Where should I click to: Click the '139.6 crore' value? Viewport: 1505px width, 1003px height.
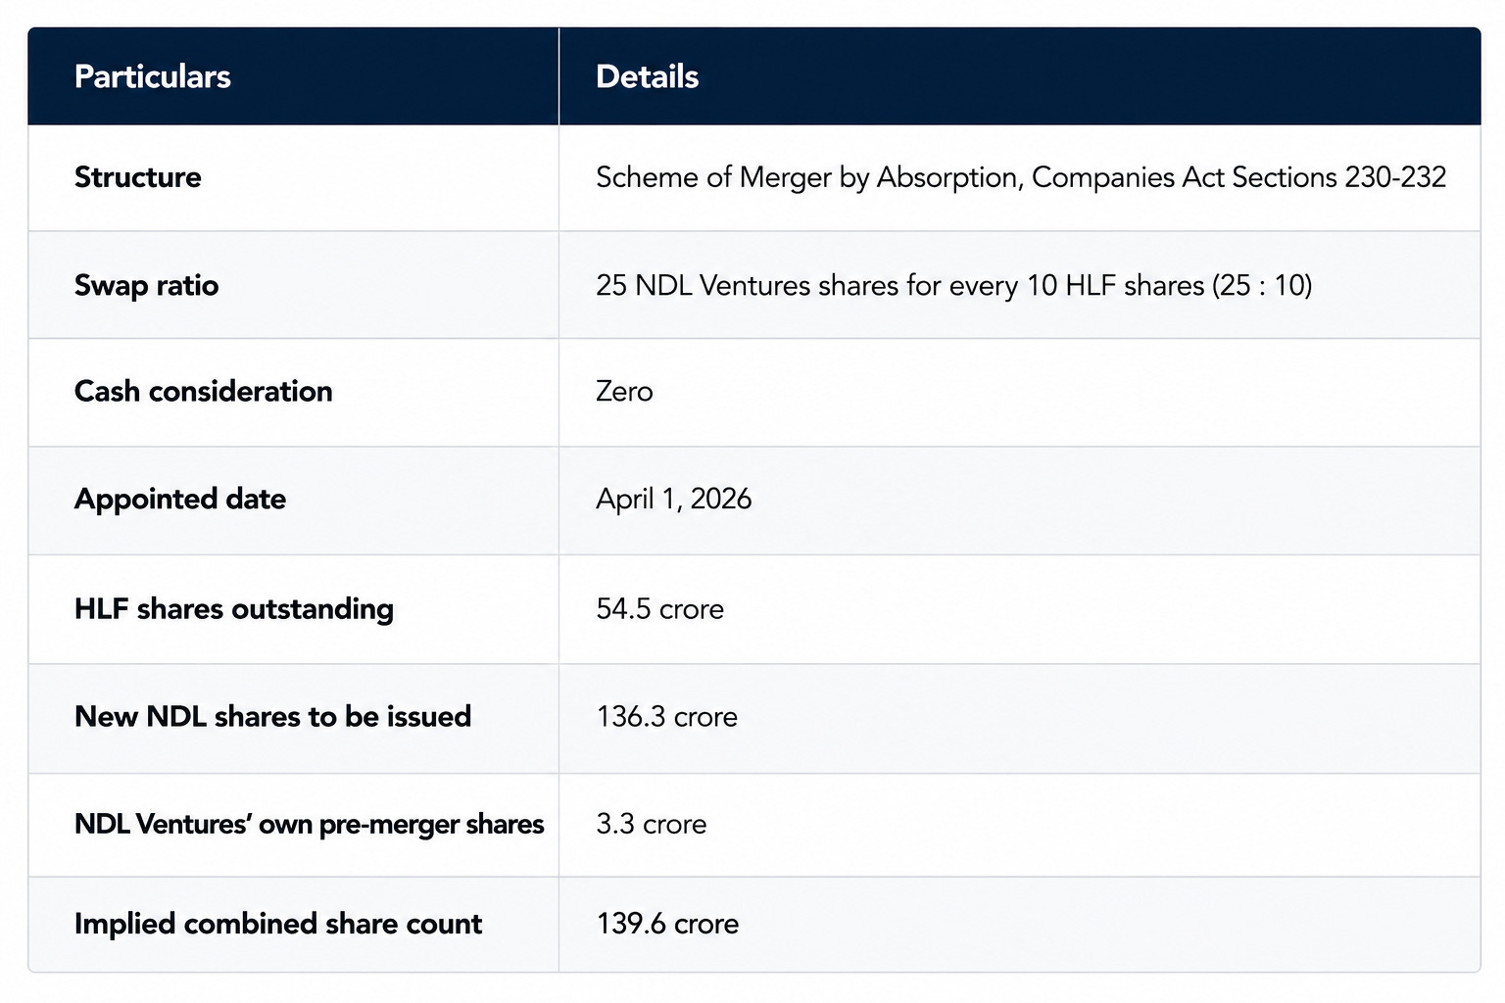tap(668, 924)
